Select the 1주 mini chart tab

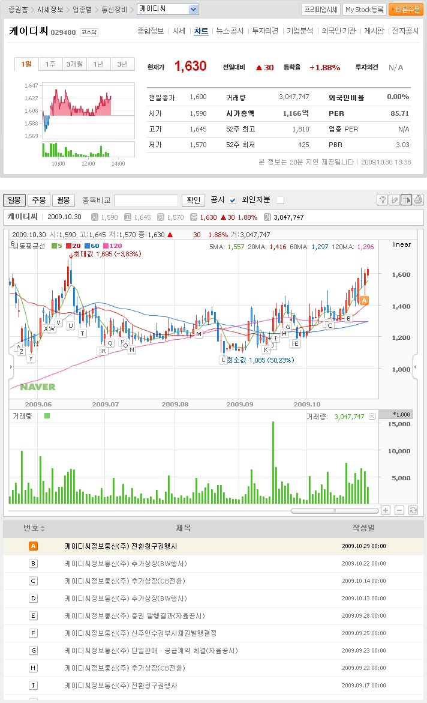click(50, 64)
